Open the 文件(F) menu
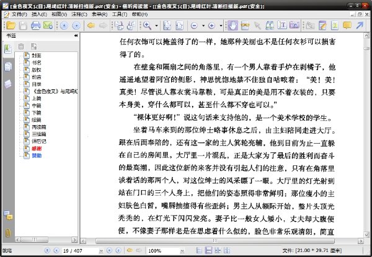Screen dimensions: 372x257 (19, 14)
